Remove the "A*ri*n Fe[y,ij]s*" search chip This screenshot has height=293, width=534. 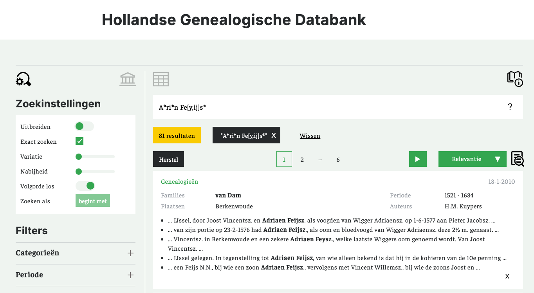pos(274,135)
